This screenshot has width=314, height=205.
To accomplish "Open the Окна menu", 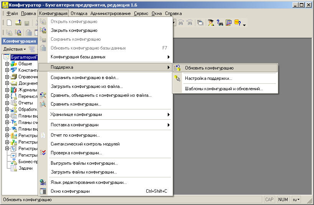I will point(157,13).
